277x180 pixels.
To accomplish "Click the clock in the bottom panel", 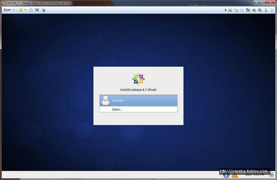I will (x=255, y=175).
